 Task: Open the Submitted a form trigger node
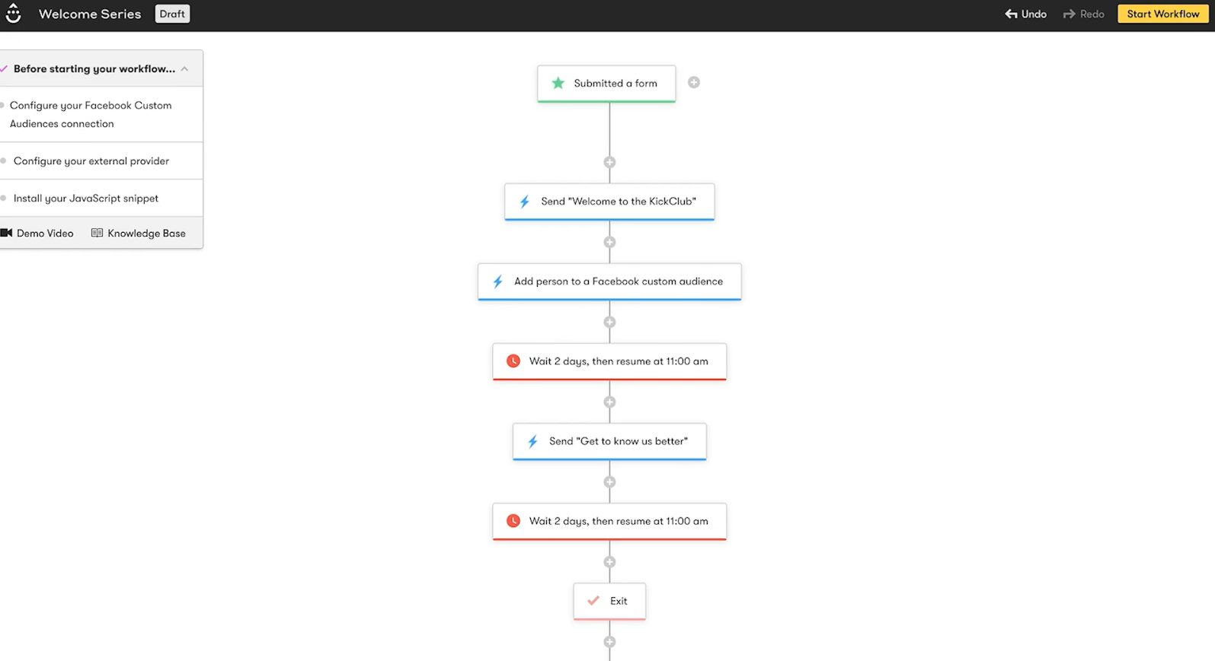point(606,83)
